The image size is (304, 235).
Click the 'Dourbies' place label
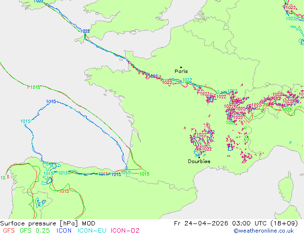click(x=199, y=161)
